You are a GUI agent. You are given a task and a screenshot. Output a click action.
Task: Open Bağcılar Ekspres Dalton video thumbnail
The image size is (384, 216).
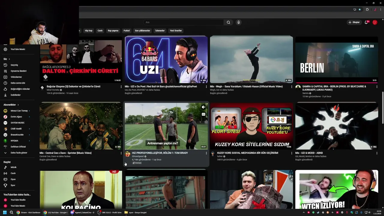coord(81,61)
